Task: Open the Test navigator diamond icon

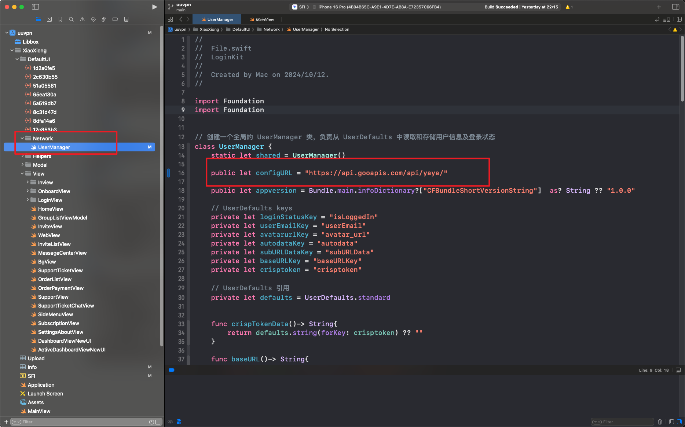Action: pos(93,19)
